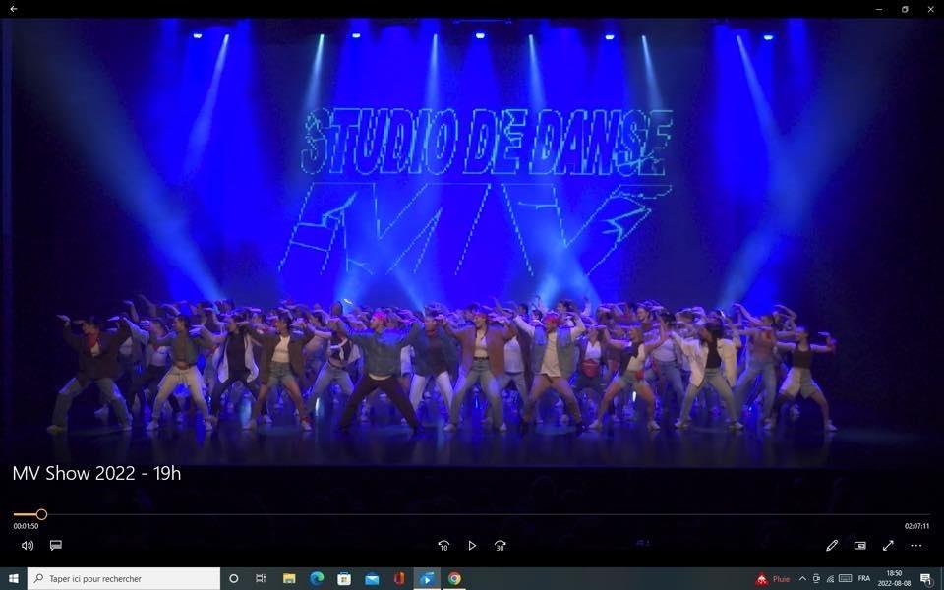Open Cortana circle icon
944x590 pixels.
pyautogui.click(x=234, y=578)
